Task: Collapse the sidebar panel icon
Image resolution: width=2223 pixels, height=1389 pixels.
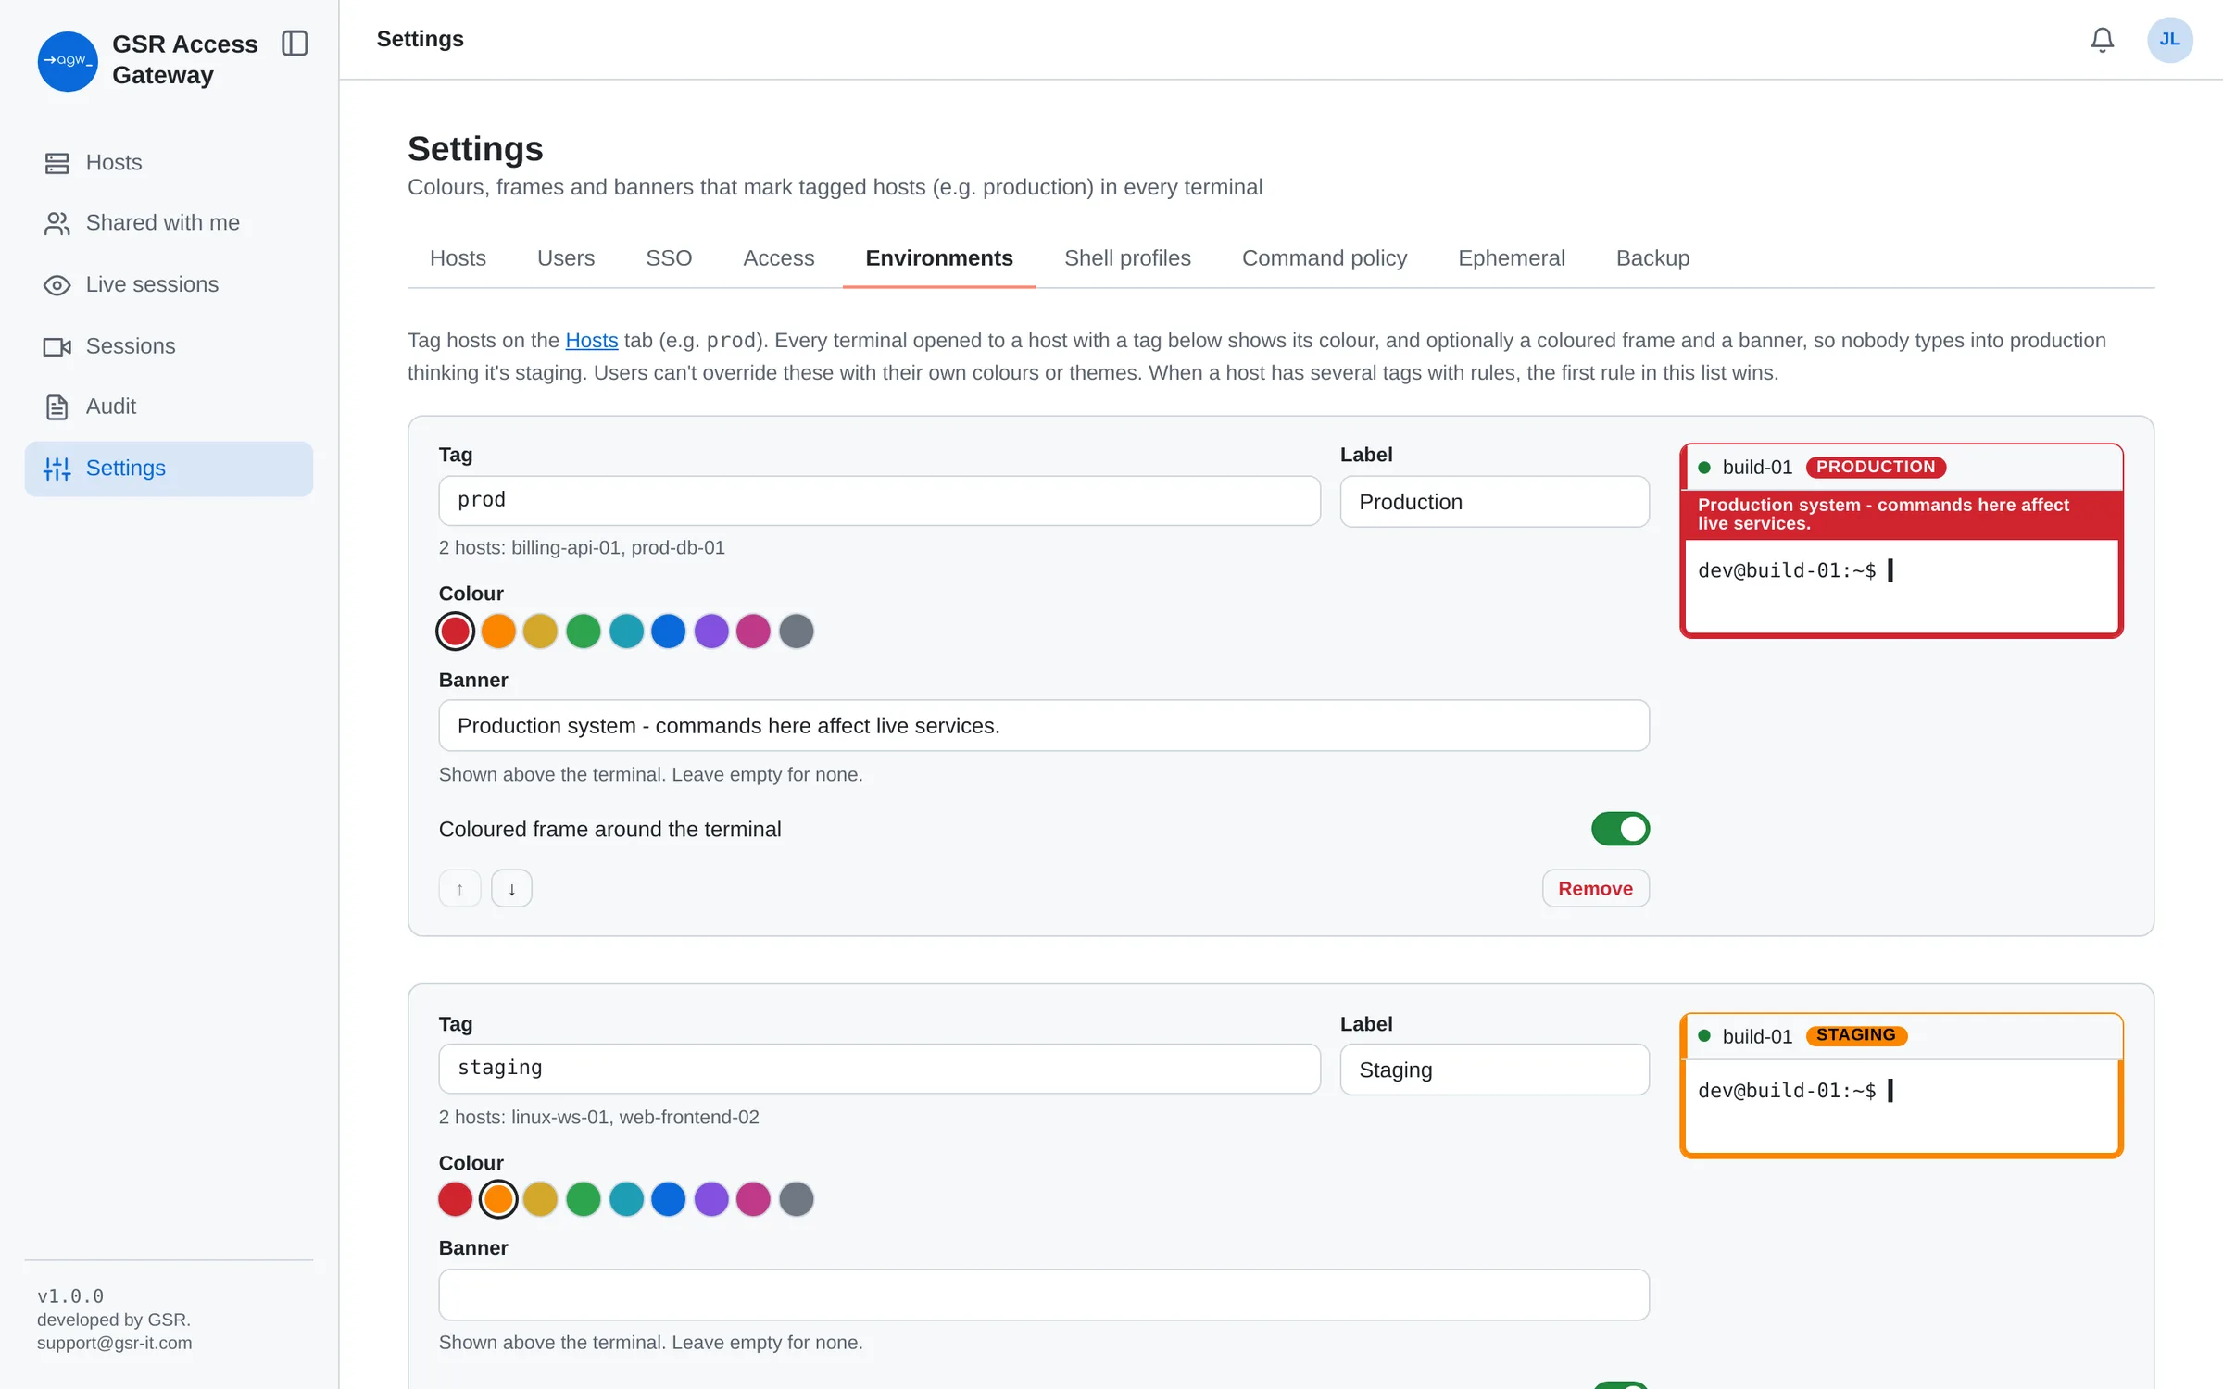Action: (295, 44)
